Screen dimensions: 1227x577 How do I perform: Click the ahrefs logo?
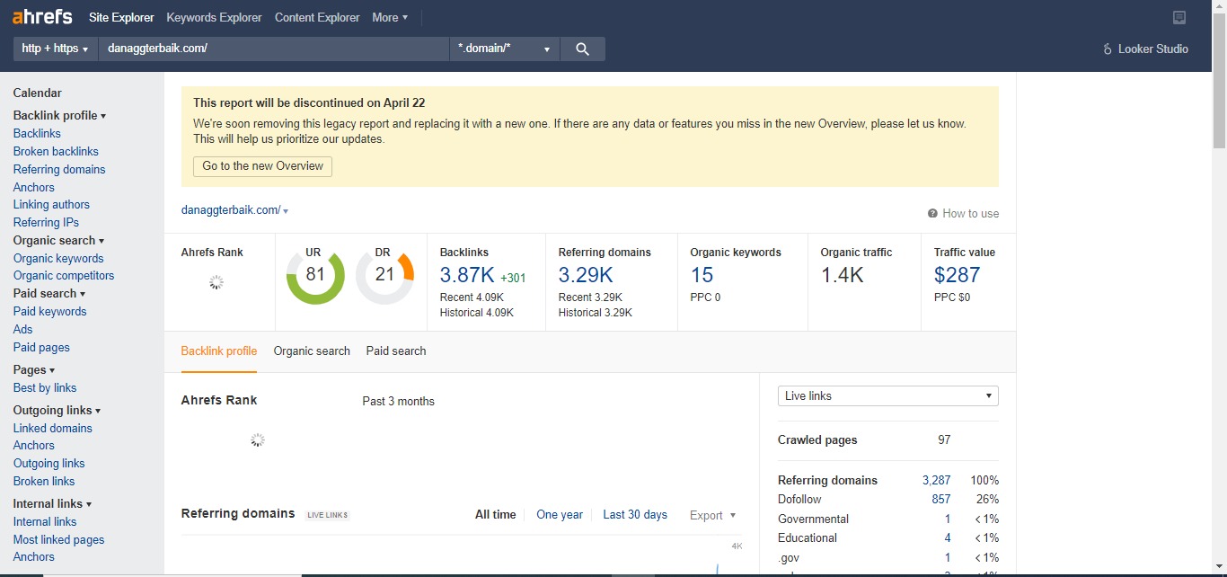(42, 17)
